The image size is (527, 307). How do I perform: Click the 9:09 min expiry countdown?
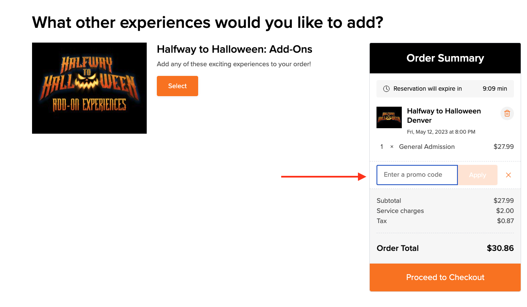[x=495, y=89]
